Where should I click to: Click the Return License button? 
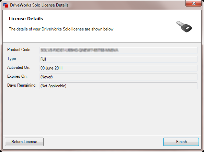pos(24,142)
